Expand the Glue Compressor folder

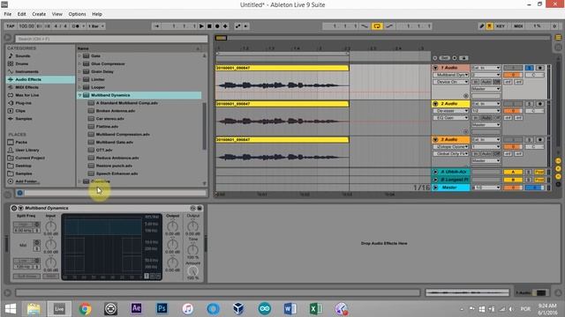[79, 63]
